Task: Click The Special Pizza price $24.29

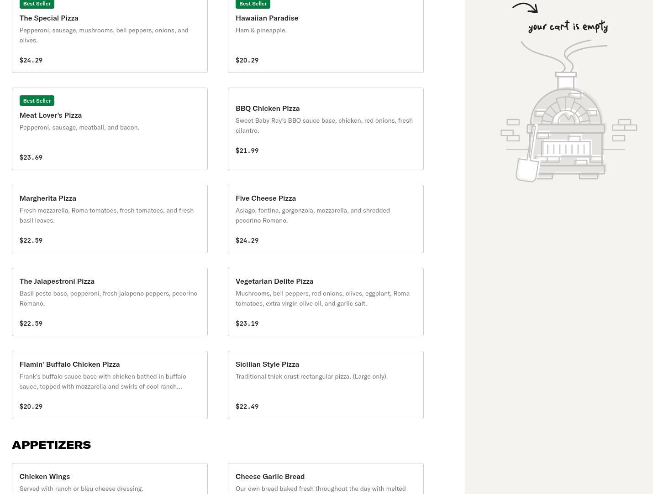Action: click(x=31, y=60)
